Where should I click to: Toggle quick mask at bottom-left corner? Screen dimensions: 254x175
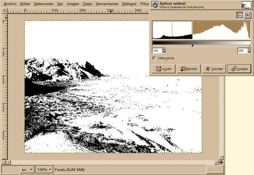[x=4, y=162]
